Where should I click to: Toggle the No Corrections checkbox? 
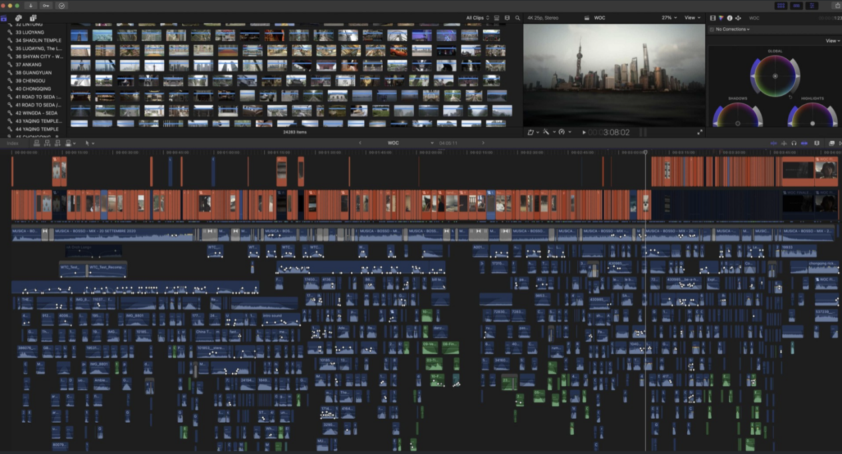(712, 29)
